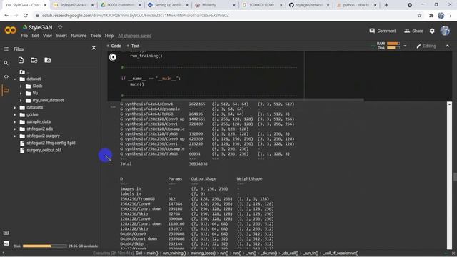The width and height of the screenshot is (457, 257).
Task: Add a new Text cell
Action: [x=133, y=46]
